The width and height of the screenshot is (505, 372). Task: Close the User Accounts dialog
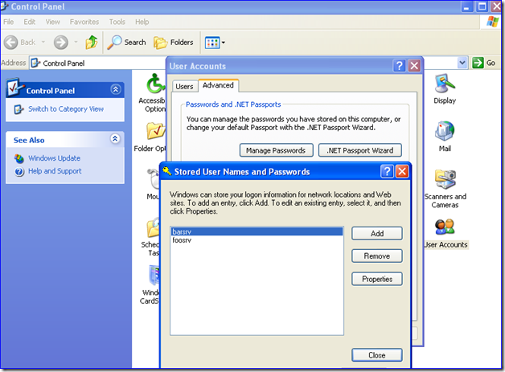click(414, 66)
